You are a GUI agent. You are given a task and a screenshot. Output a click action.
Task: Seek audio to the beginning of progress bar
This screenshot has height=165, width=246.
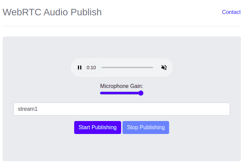point(102,67)
